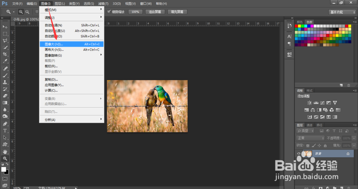Open the fill dropdown arrow
The height and width of the screenshot is (189, 358).
tap(354, 145)
